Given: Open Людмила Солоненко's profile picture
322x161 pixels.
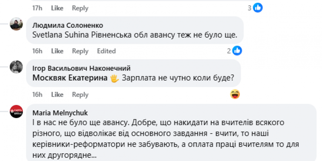Looking at the screenshot, I should 16,24.
